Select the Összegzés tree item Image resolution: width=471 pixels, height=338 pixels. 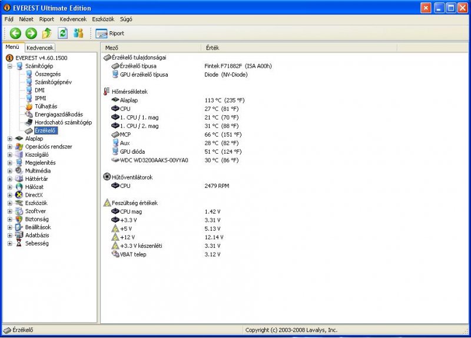pyautogui.click(x=48, y=74)
